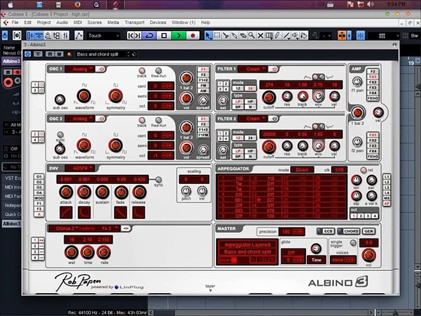421x316 pixels.
Task: Click the GEN button in Master
Action: (x=369, y=231)
